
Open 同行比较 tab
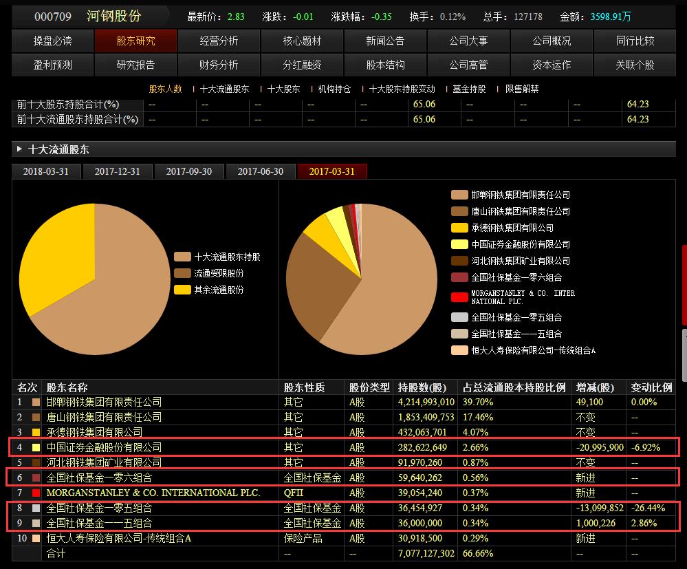635,41
